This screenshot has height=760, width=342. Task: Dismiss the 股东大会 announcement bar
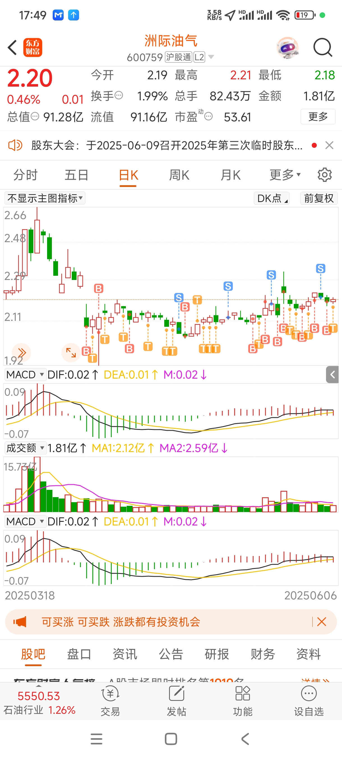(x=329, y=145)
